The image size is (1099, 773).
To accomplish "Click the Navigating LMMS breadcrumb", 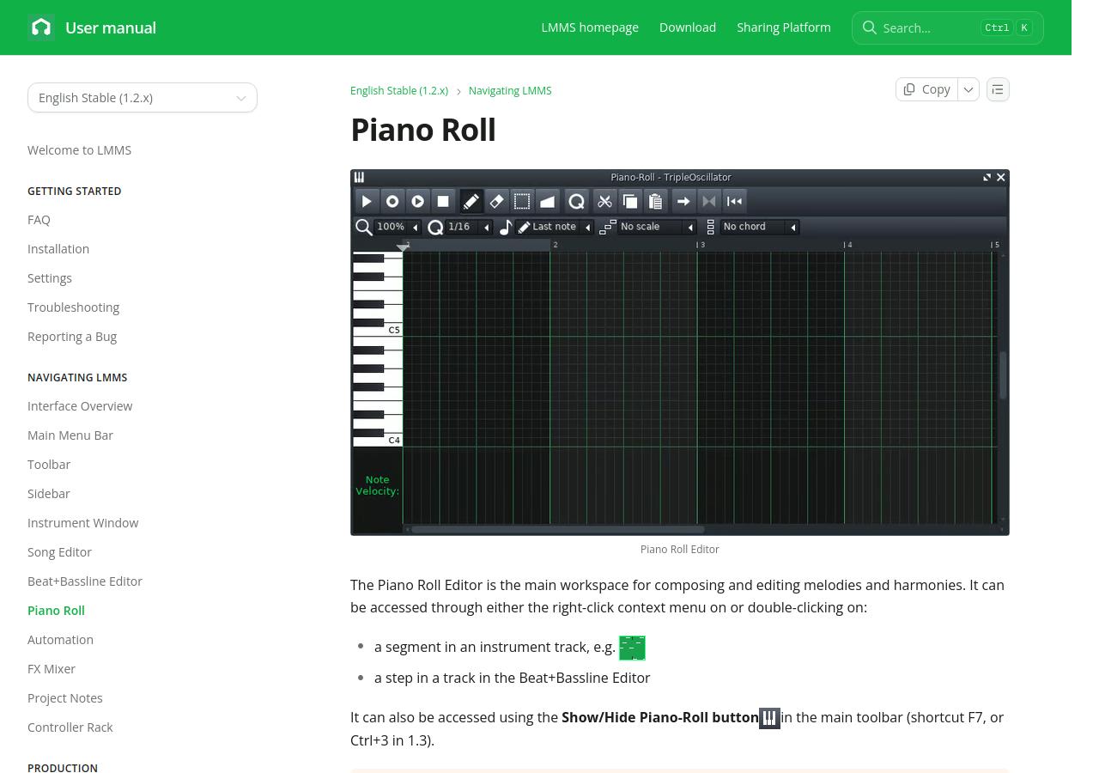I will tap(510, 90).
